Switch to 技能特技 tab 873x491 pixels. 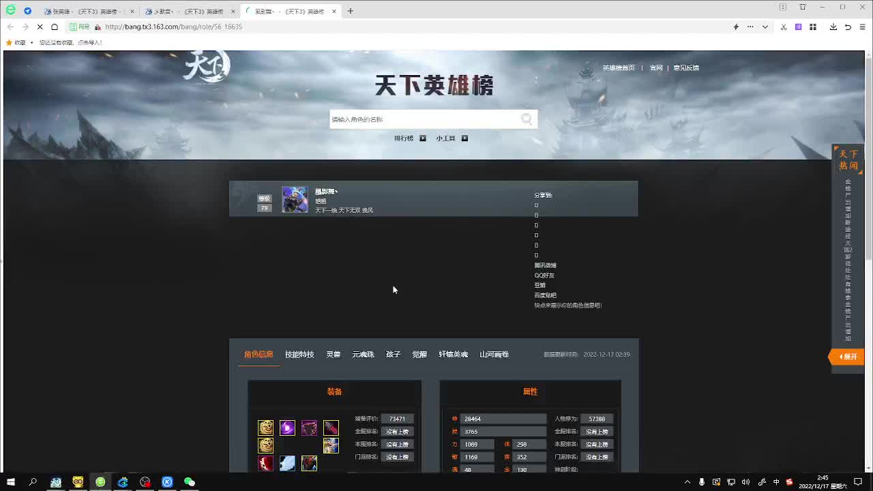click(299, 355)
